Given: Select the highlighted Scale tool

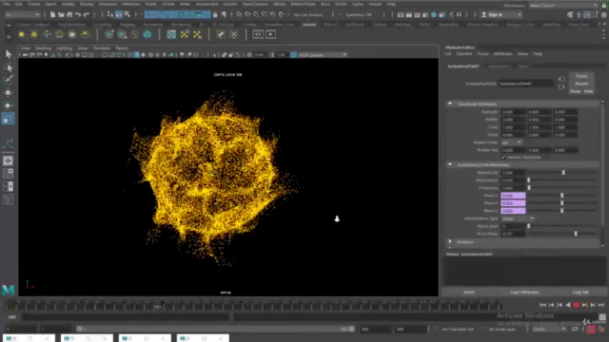Looking at the screenshot, I should [x=9, y=119].
